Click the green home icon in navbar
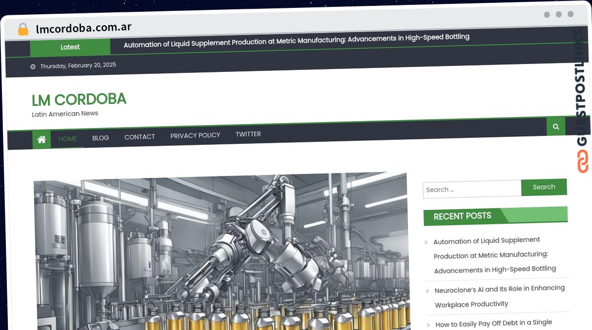The image size is (592, 330). coord(41,140)
